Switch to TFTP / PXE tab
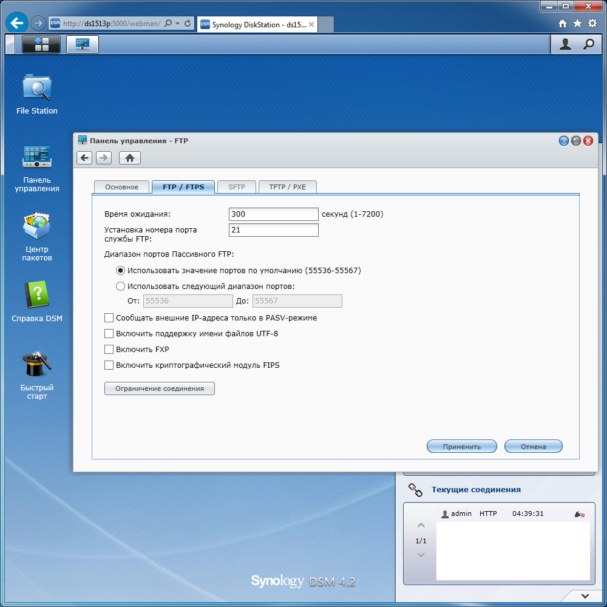 pyautogui.click(x=288, y=187)
